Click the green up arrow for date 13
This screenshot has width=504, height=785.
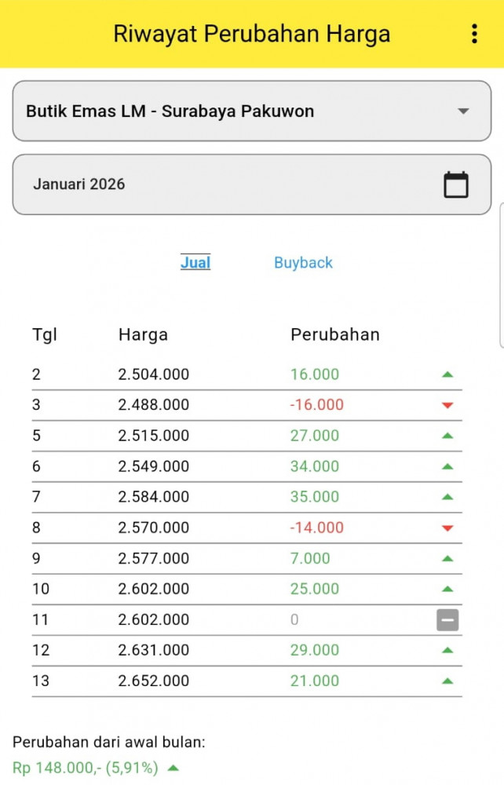click(447, 681)
